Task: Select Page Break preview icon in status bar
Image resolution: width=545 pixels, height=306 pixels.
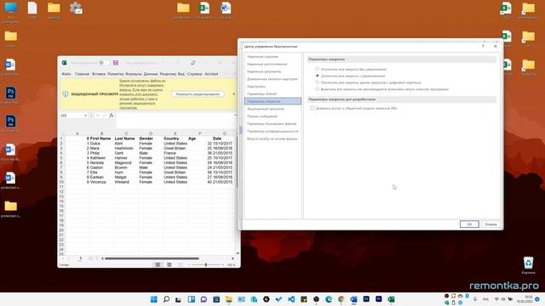Action: point(181,264)
